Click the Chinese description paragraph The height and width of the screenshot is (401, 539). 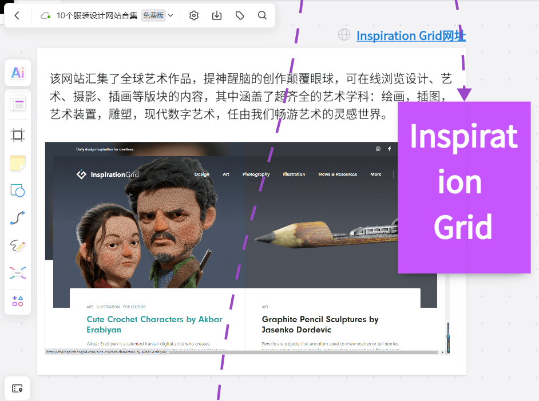[x=251, y=96]
